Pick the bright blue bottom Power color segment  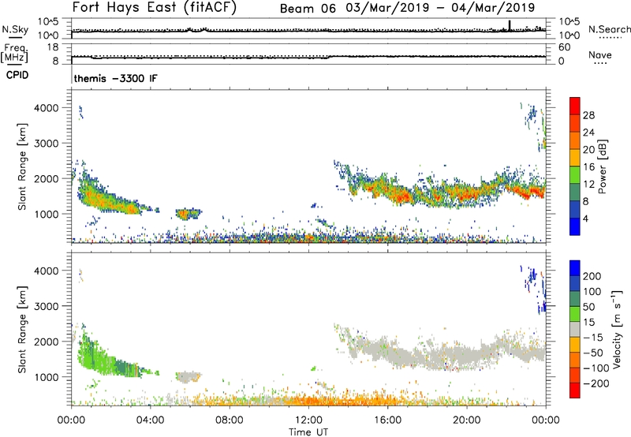(x=575, y=226)
